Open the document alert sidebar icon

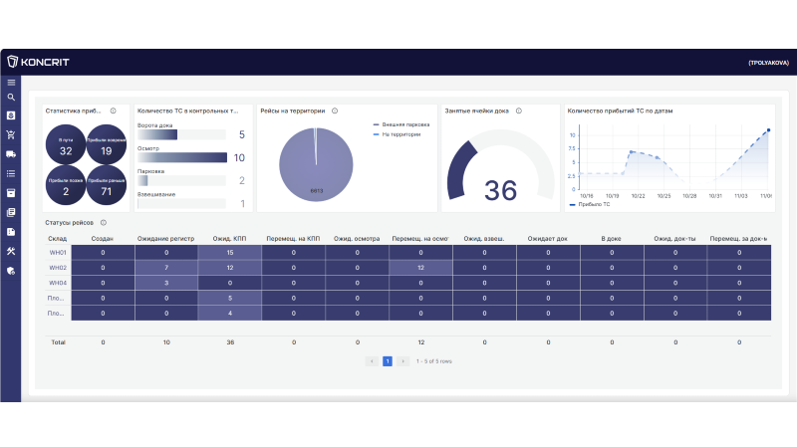(11, 232)
